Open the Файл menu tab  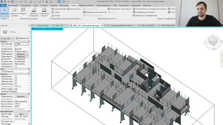click(3, 6)
